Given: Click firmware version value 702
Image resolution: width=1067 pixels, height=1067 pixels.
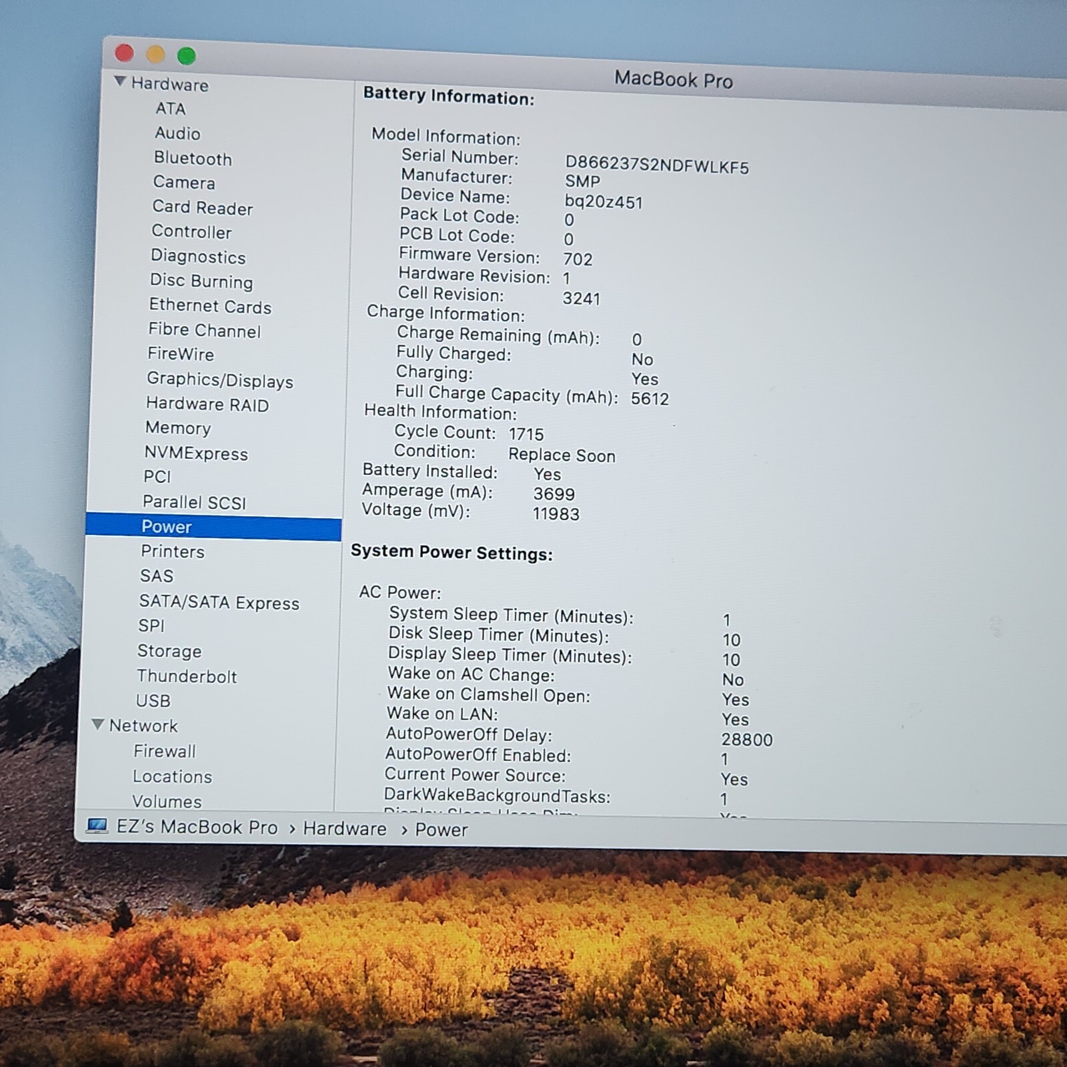Looking at the screenshot, I should 578,259.
